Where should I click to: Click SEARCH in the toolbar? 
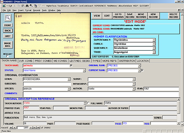[x=74, y=6]
